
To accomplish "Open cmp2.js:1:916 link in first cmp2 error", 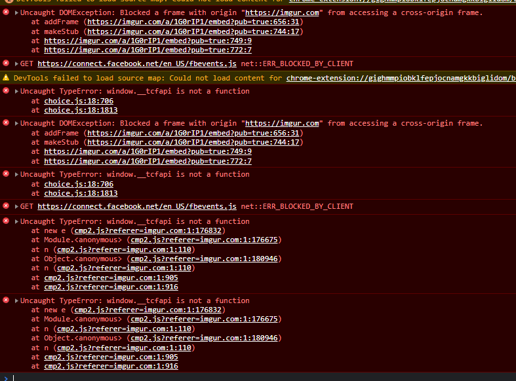I will [x=111, y=287].
